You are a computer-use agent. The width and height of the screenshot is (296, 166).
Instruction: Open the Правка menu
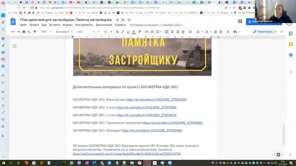[x=34, y=25]
